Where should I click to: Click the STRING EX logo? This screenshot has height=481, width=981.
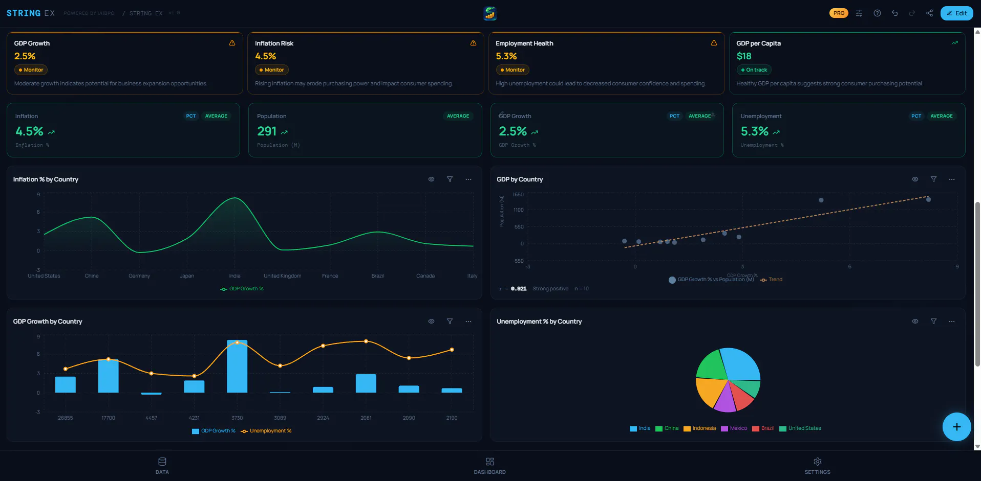point(30,13)
